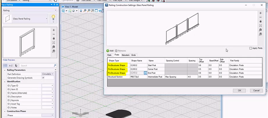Open the Part Definition dropdown

[52, 74]
